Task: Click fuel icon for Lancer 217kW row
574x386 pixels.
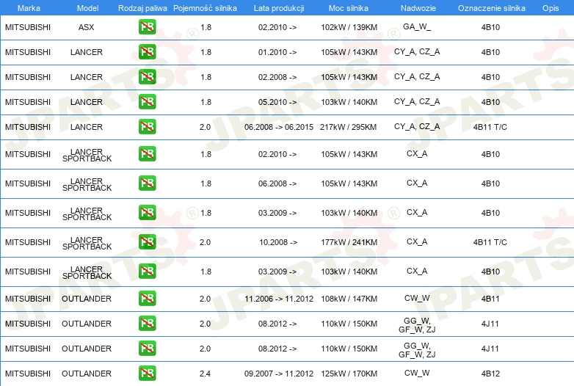Action: pos(147,127)
